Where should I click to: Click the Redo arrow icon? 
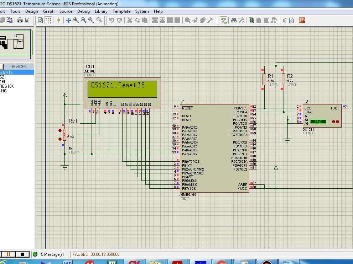tap(119, 20)
